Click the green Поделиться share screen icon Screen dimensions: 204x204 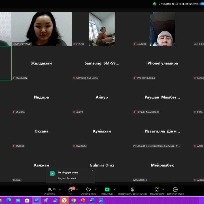[x=107, y=190]
